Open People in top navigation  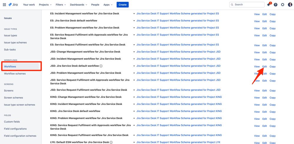click(95, 5)
